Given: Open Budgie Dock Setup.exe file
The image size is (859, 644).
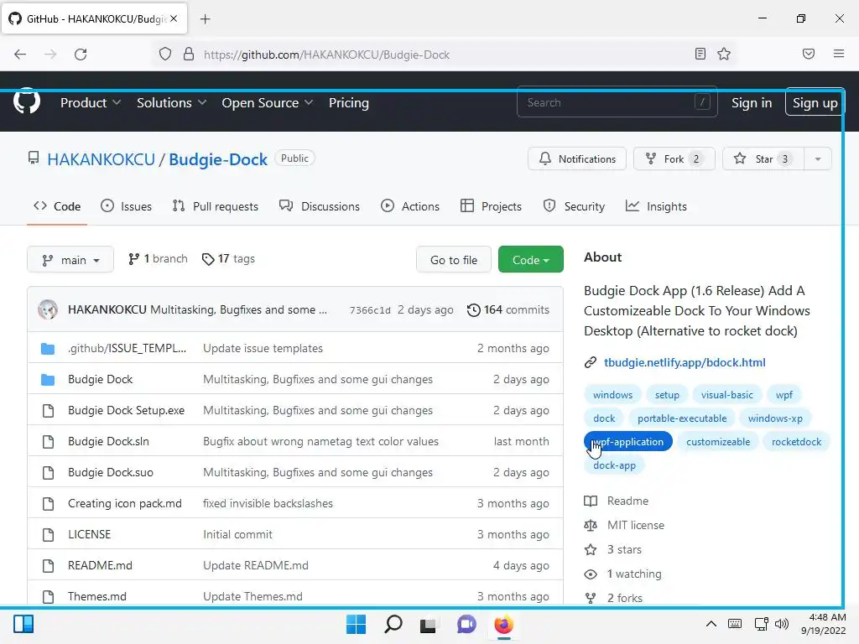Looking at the screenshot, I should click(126, 410).
